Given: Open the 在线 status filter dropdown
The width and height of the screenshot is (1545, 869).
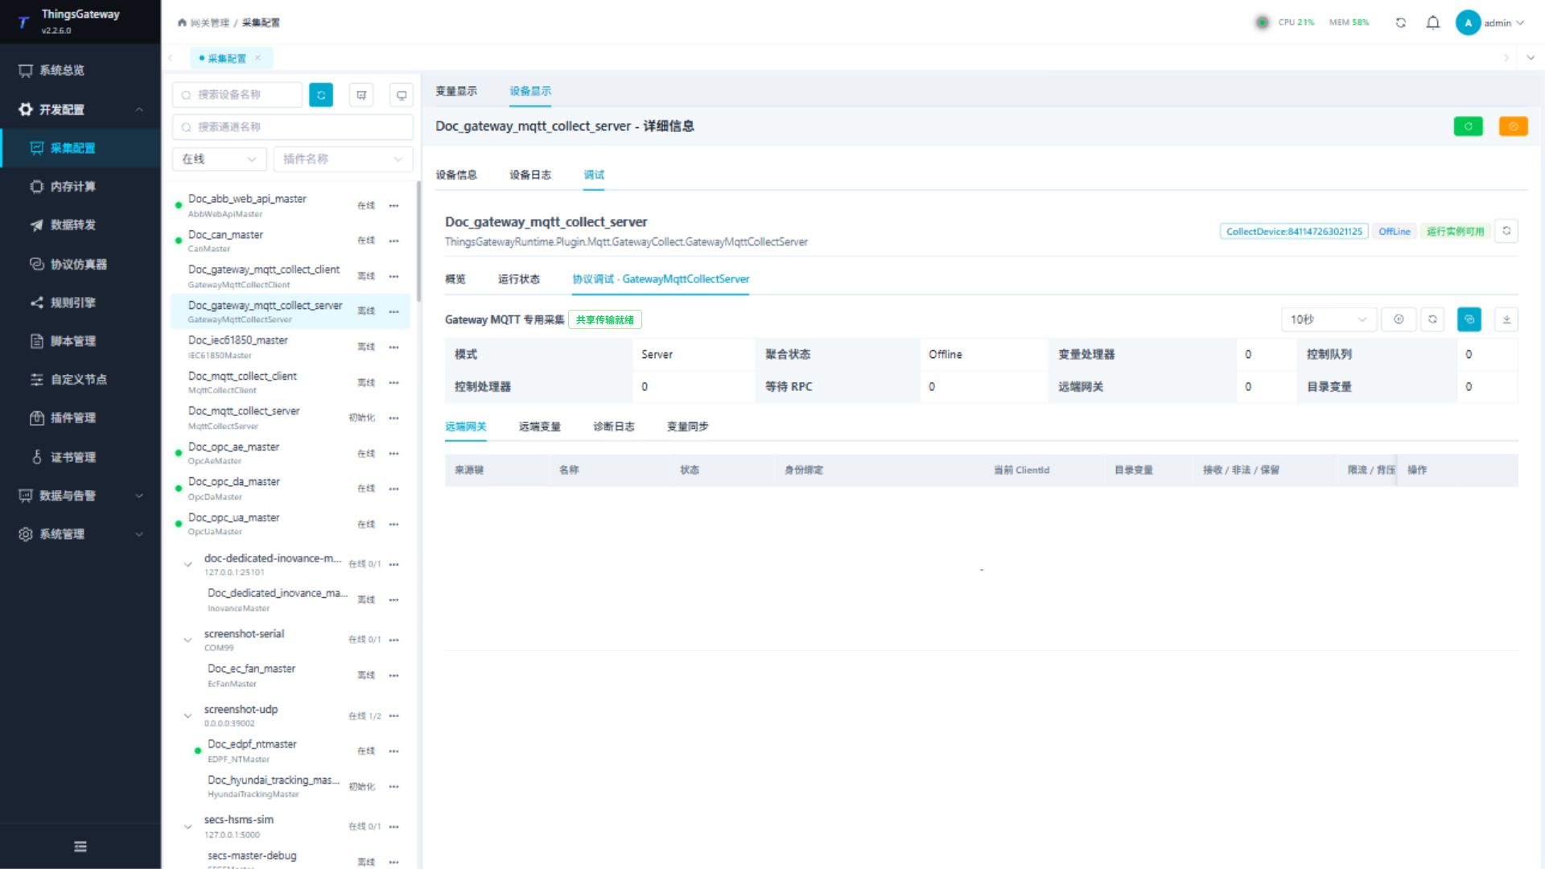Looking at the screenshot, I should pyautogui.click(x=219, y=159).
